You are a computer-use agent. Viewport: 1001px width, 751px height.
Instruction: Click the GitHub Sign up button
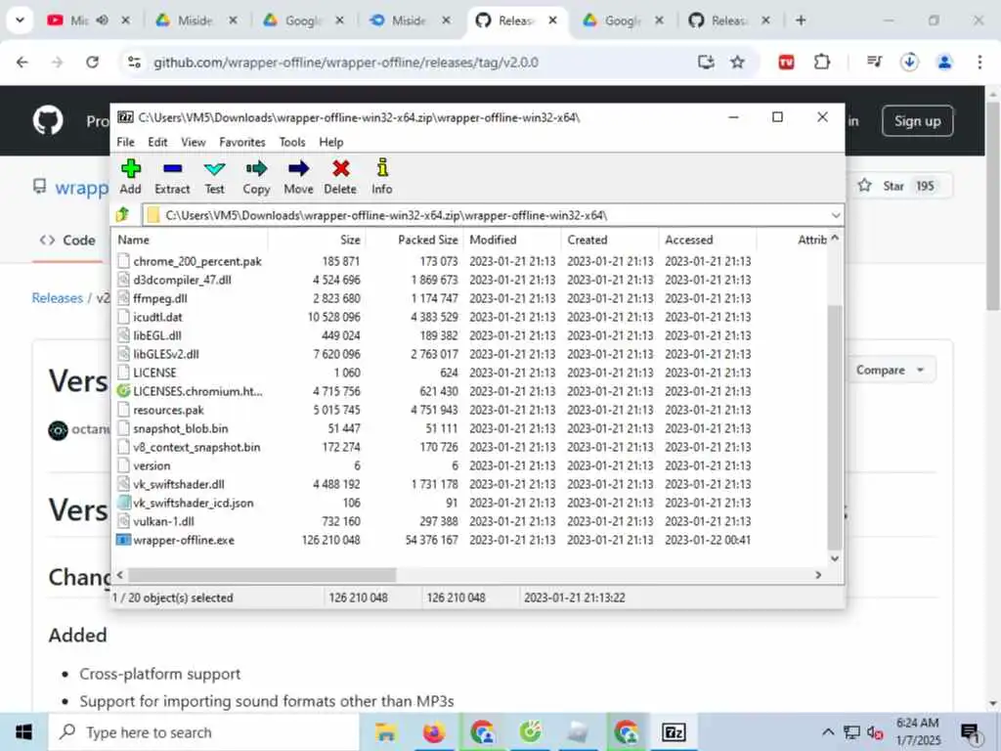tap(917, 120)
